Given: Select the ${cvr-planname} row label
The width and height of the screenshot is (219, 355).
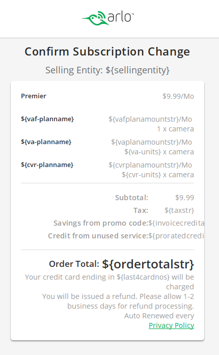Looking at the screenshot, I should (x=47, y=165).
